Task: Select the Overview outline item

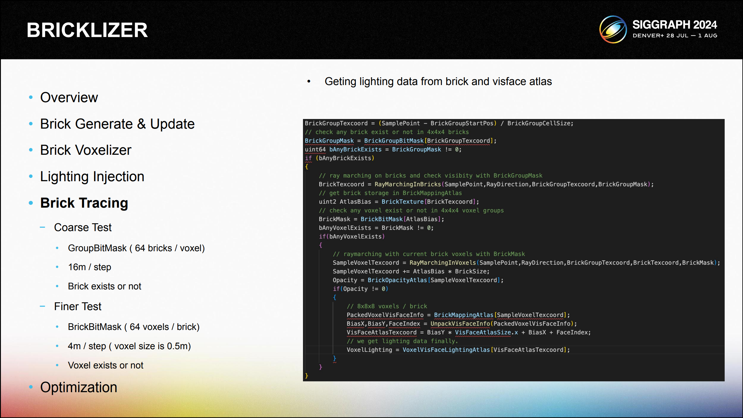Action: [69, 97]
